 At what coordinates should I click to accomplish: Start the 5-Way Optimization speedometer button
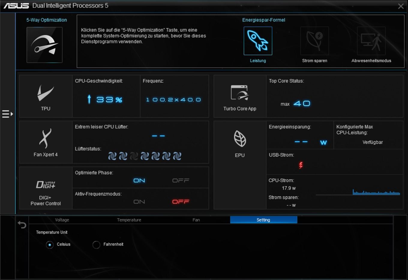[x=44, y=45]
